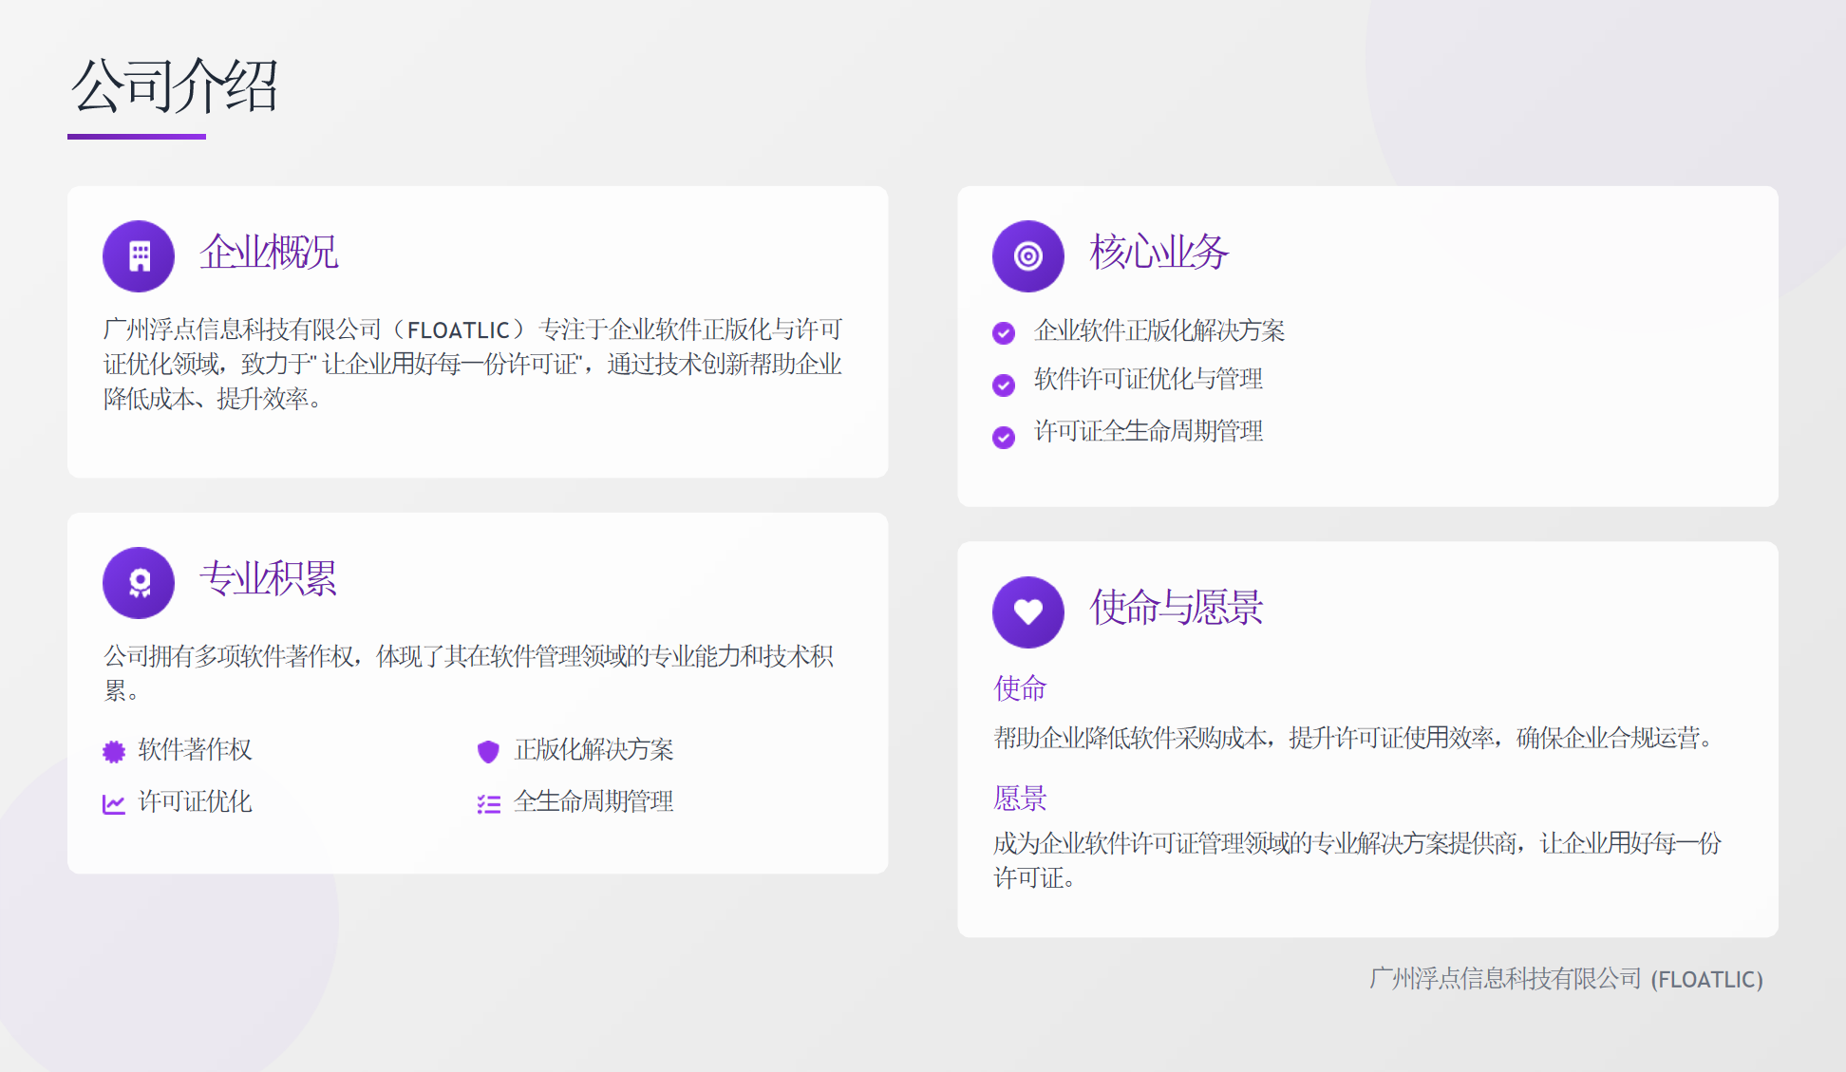Click the 公司介绍 page title
This screenshot has height=1072, width=1846.
coord(175,86)
